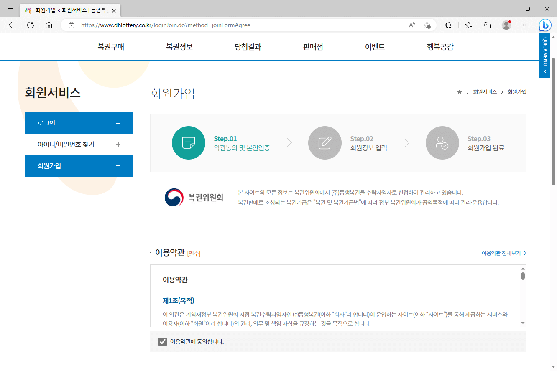Click the back navigation arrow
557x371 pixels.
11,25
